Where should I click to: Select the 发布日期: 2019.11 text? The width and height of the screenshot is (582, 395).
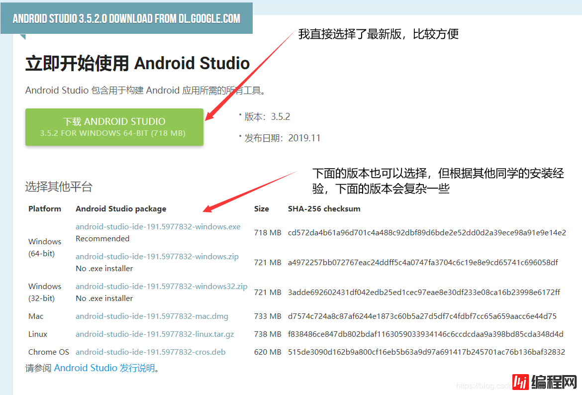(282, 138)
